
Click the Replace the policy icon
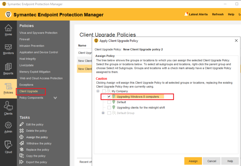coord(22,149)
